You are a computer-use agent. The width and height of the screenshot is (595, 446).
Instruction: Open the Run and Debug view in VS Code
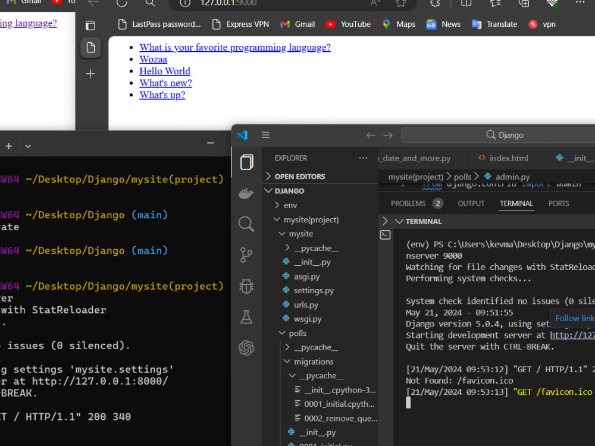[x=246, y=286]
